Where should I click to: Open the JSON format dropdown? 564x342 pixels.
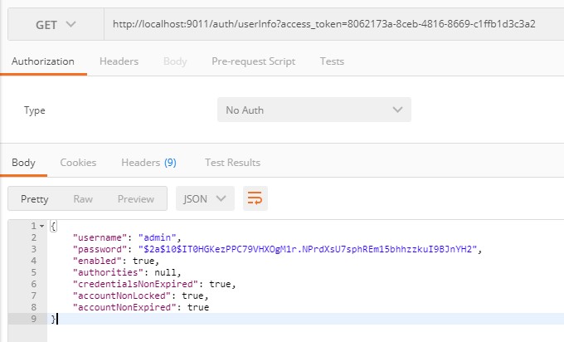(205, 198)
